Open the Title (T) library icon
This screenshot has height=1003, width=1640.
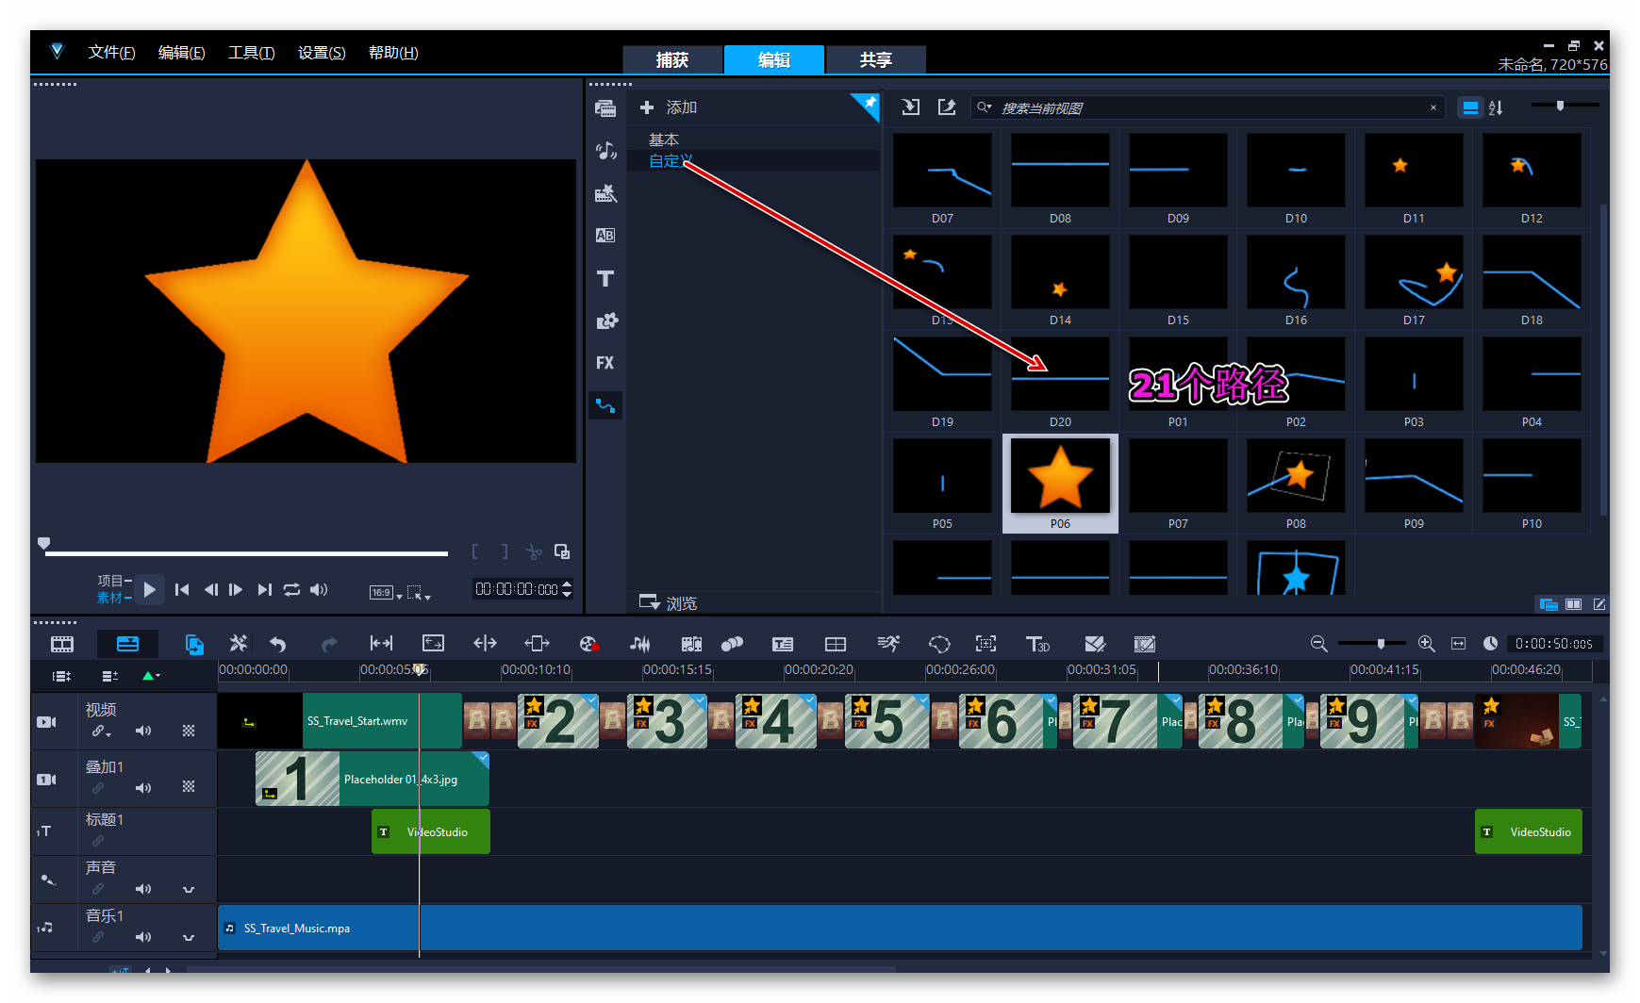click(x=605, y=278)
